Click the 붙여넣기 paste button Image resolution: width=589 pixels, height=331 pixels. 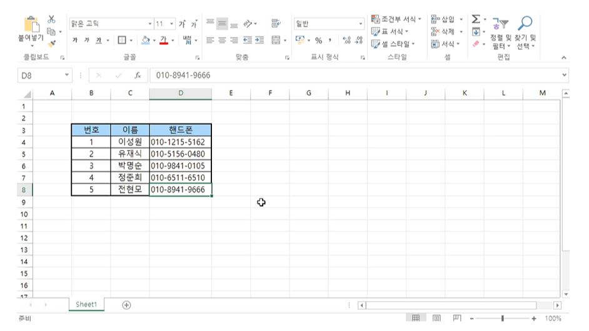point(31,30)
